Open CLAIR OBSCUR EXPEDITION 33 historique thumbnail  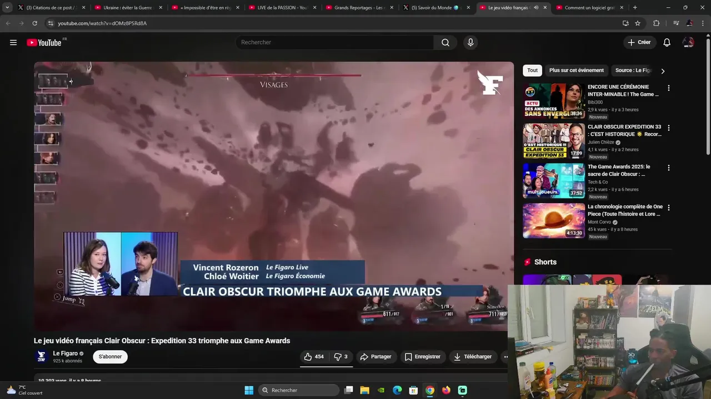(x=554, y=141)
